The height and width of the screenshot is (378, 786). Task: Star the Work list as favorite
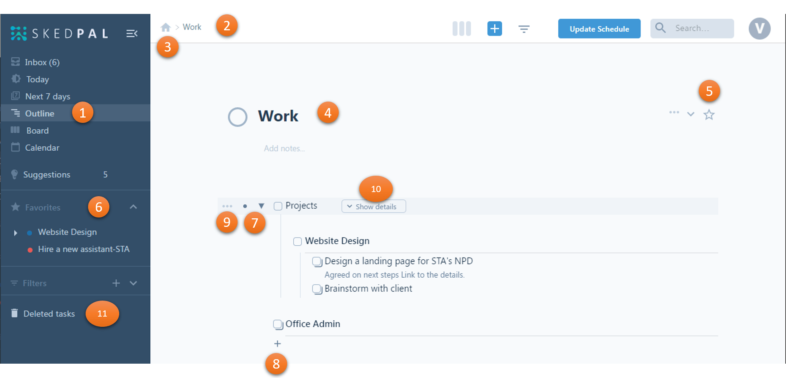(x=709, y=115)
